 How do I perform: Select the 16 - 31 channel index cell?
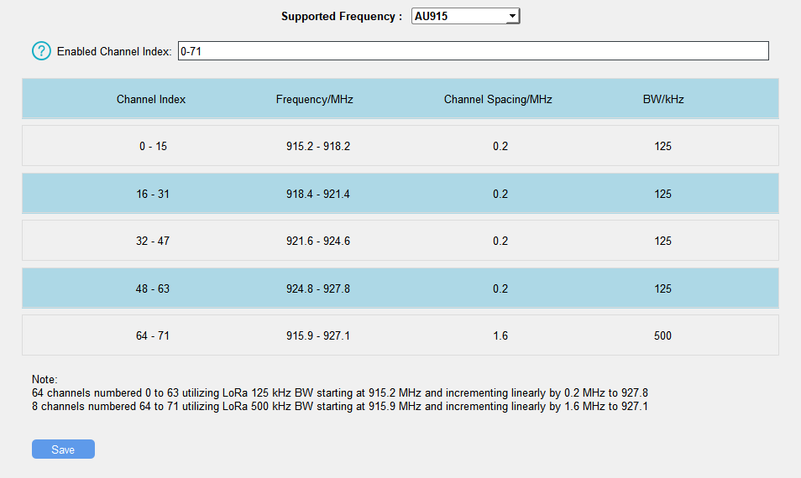point(153,194)
